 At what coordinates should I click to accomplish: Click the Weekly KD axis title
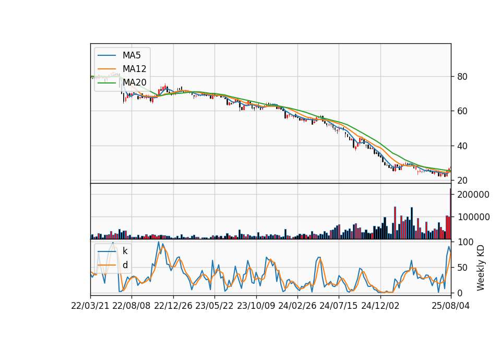click(481, 268)
